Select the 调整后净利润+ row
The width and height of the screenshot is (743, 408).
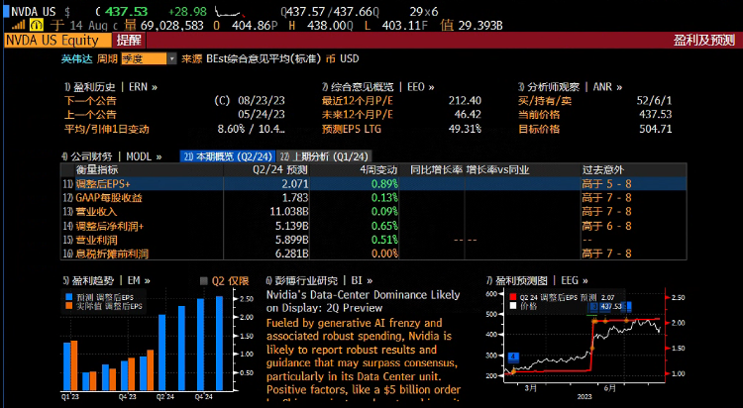tap(373, 226)
